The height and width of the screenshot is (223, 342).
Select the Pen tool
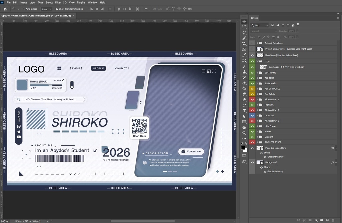click(244, 105)
